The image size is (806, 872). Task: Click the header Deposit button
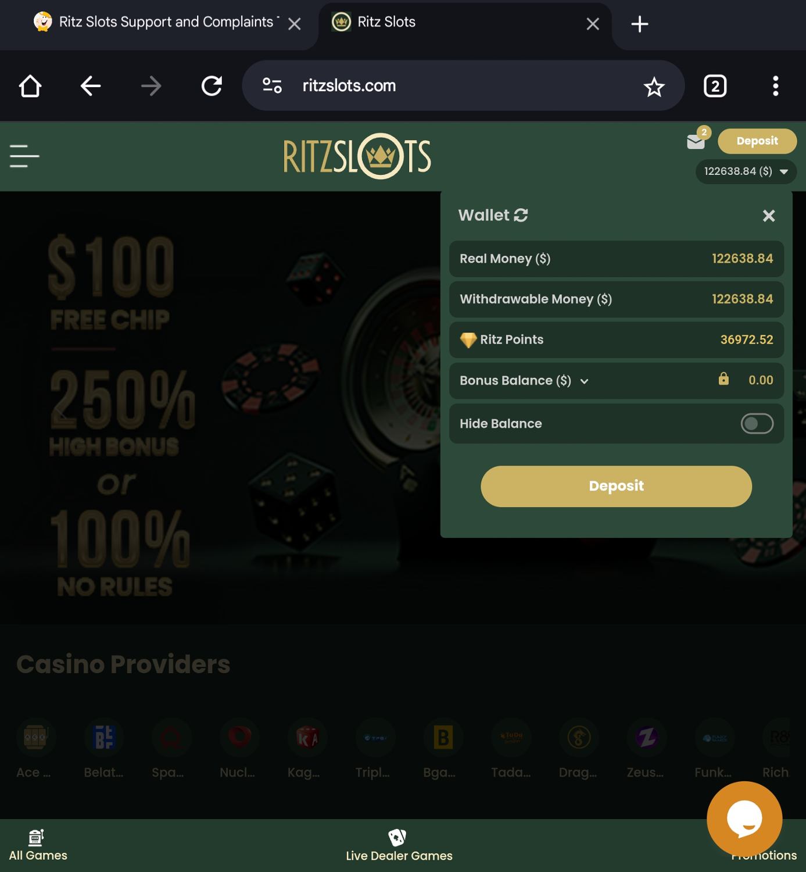tap(757, 141)
